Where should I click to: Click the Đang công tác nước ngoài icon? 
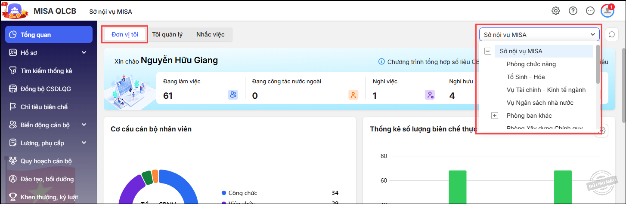[x=353, y=95]
